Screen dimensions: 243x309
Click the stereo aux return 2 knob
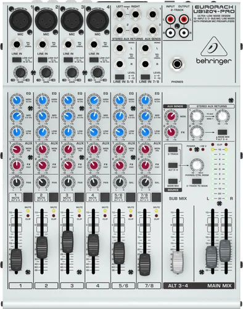click(x=197, y=132)
